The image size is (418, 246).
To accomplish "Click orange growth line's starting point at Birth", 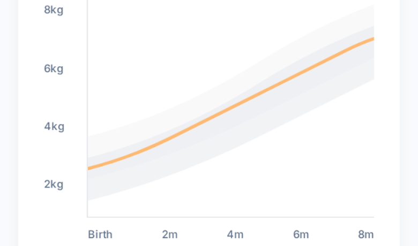I will 89,168.
